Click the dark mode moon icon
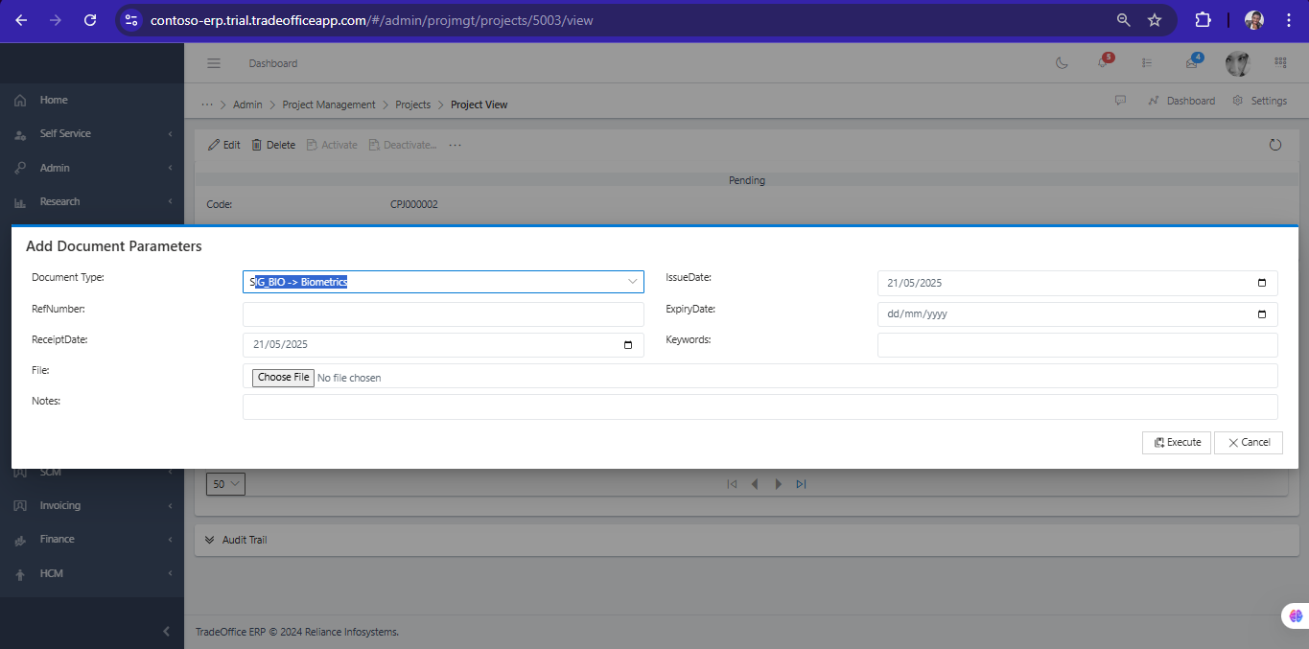This screenshot has height=649, width=1309. (1062, 63)
